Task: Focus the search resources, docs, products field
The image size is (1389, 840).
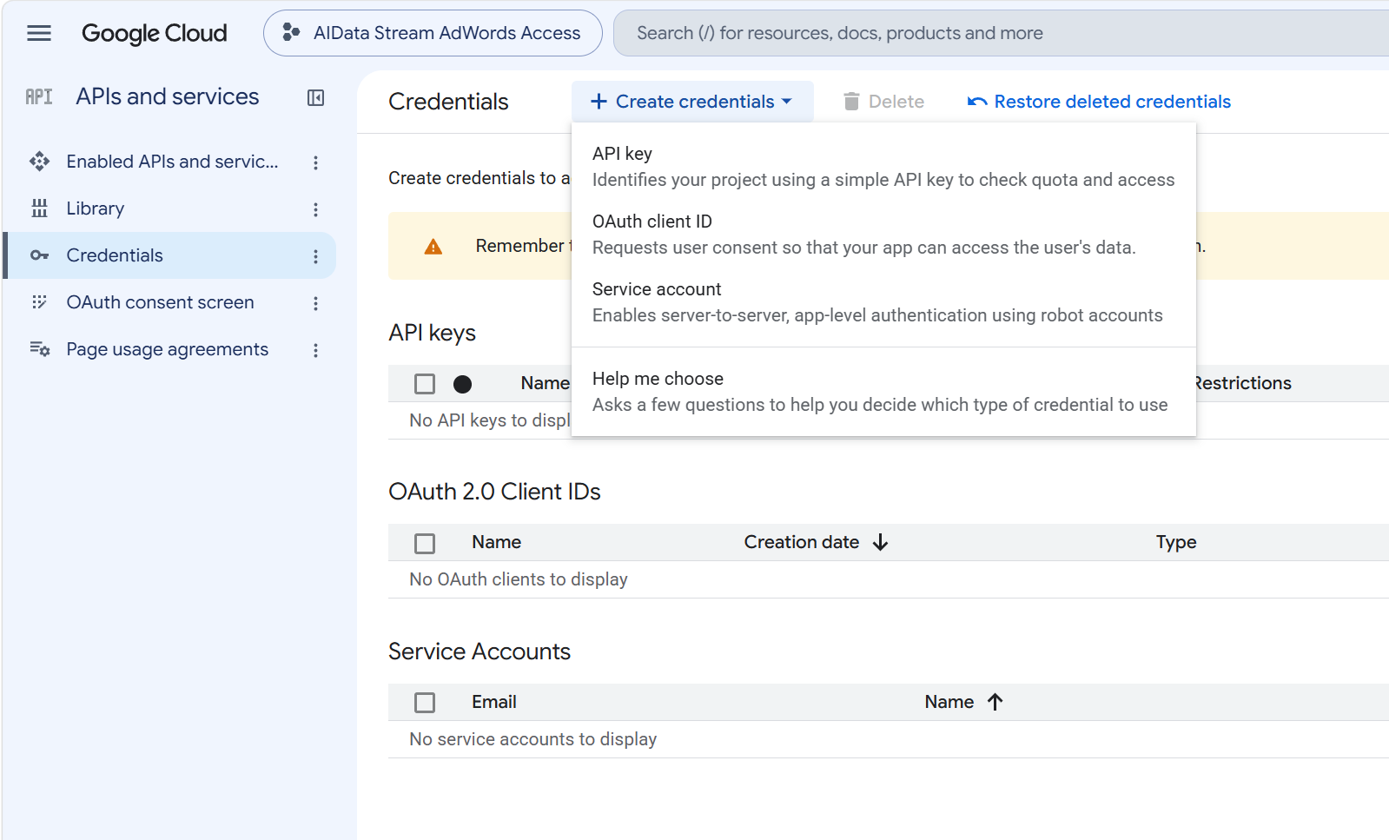Action: [1001, 33]
